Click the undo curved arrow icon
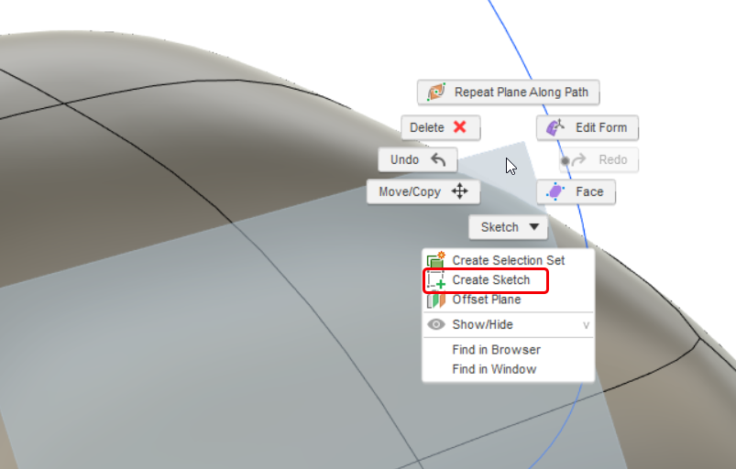The image size is (736, 469). coord(438,160)
